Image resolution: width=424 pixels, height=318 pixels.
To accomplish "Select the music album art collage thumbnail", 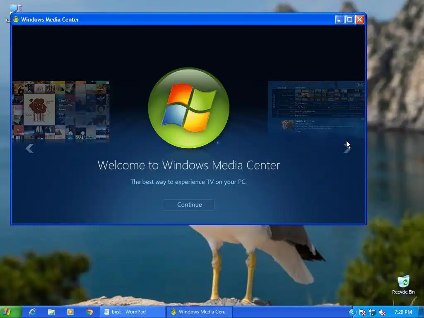I will [x=60, y=111].
